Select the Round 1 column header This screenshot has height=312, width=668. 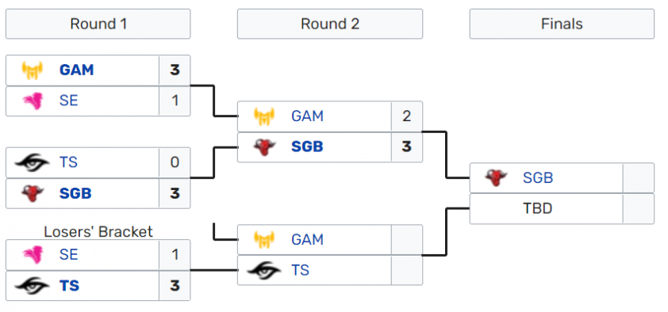point(98,24)
